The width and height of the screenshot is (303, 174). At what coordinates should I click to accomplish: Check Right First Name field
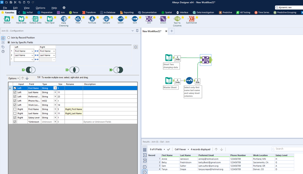[x=15, y=109]
